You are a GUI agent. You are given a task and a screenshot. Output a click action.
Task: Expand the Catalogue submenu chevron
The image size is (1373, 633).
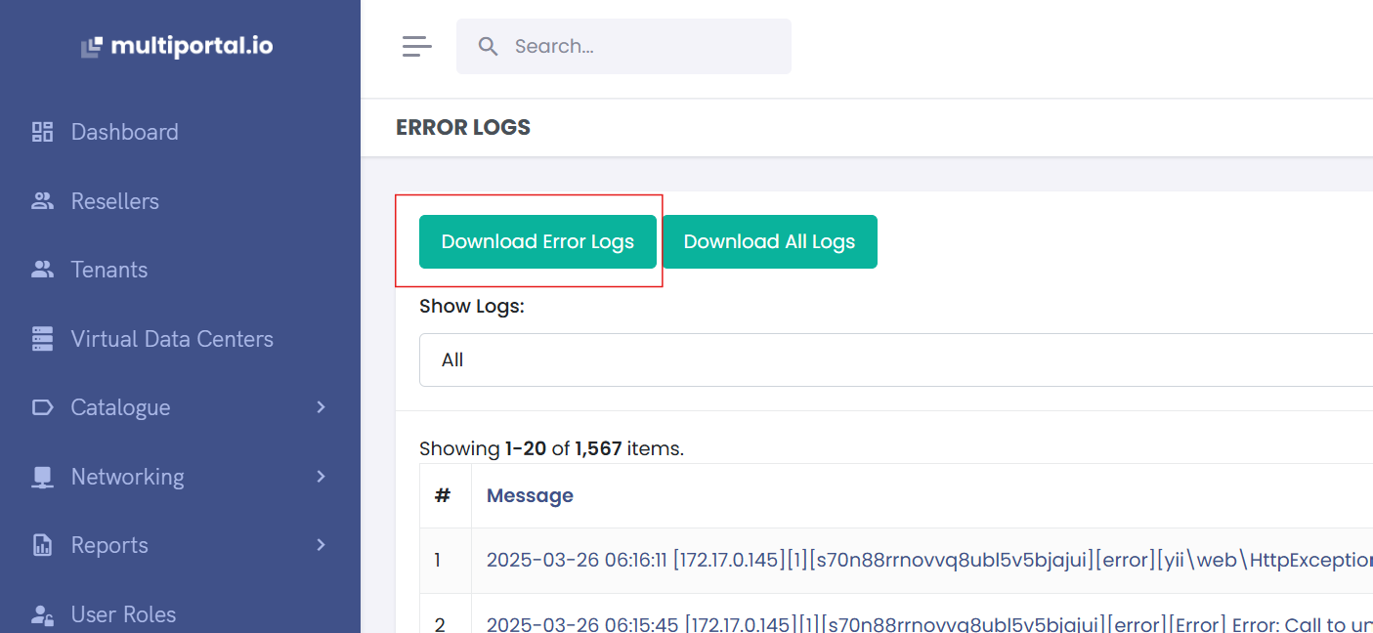(321, 406)
